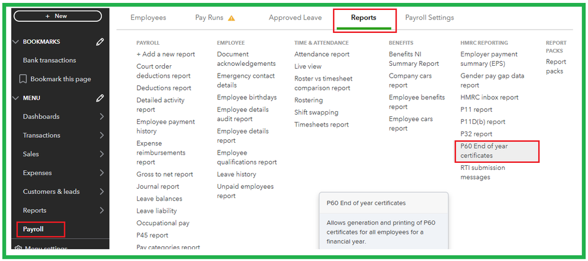Open Dashboards in the sidebar menu

coord(41,116)
